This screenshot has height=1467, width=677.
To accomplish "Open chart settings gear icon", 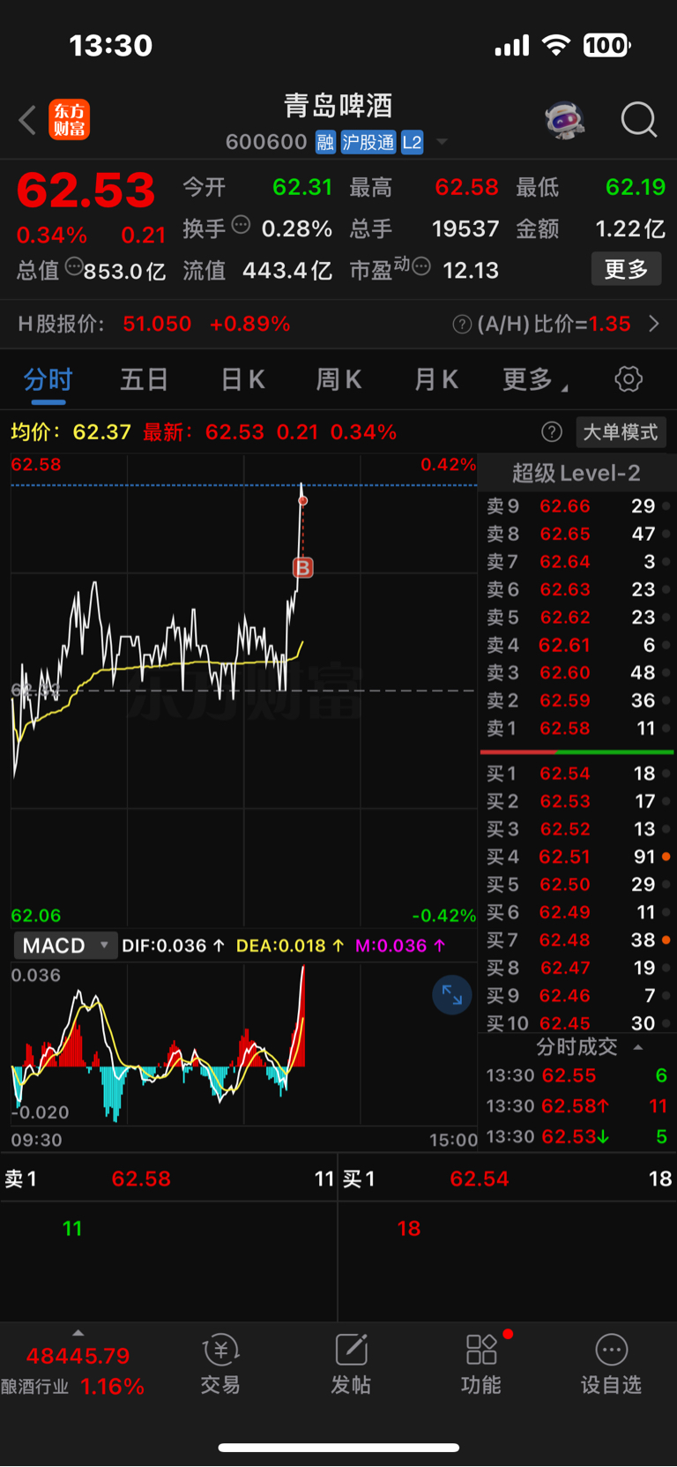I will [629, 379].
